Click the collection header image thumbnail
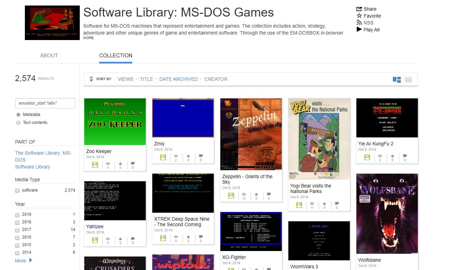Image resolution: width=470 pixels, height=270 pixels. 52,23
